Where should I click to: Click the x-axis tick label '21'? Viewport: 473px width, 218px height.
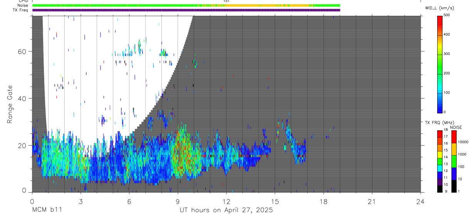[372, 201]
